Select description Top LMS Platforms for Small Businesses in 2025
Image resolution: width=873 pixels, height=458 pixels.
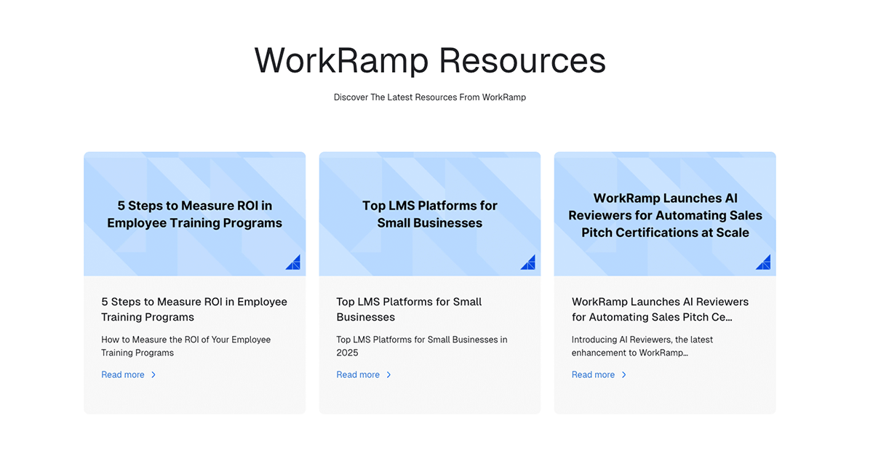pos(422,346)
